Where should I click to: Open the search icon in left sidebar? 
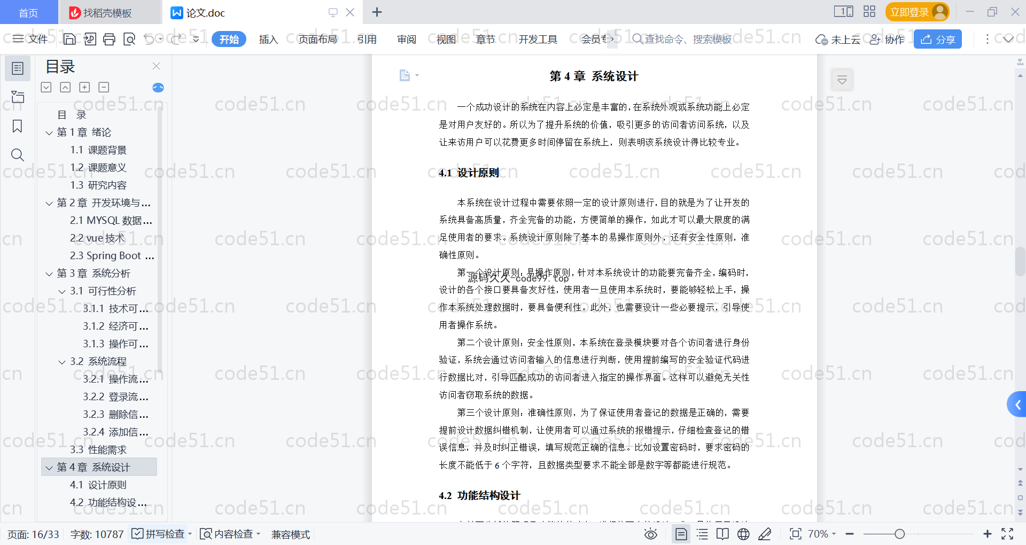pos(18,155)
